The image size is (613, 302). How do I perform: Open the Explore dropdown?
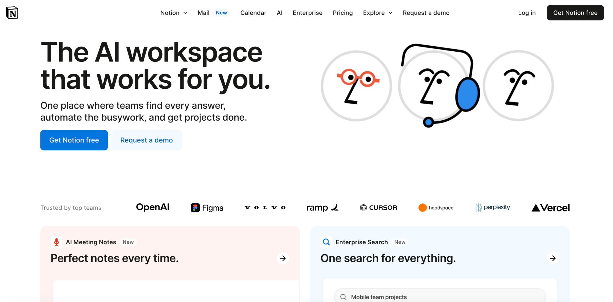377,13
